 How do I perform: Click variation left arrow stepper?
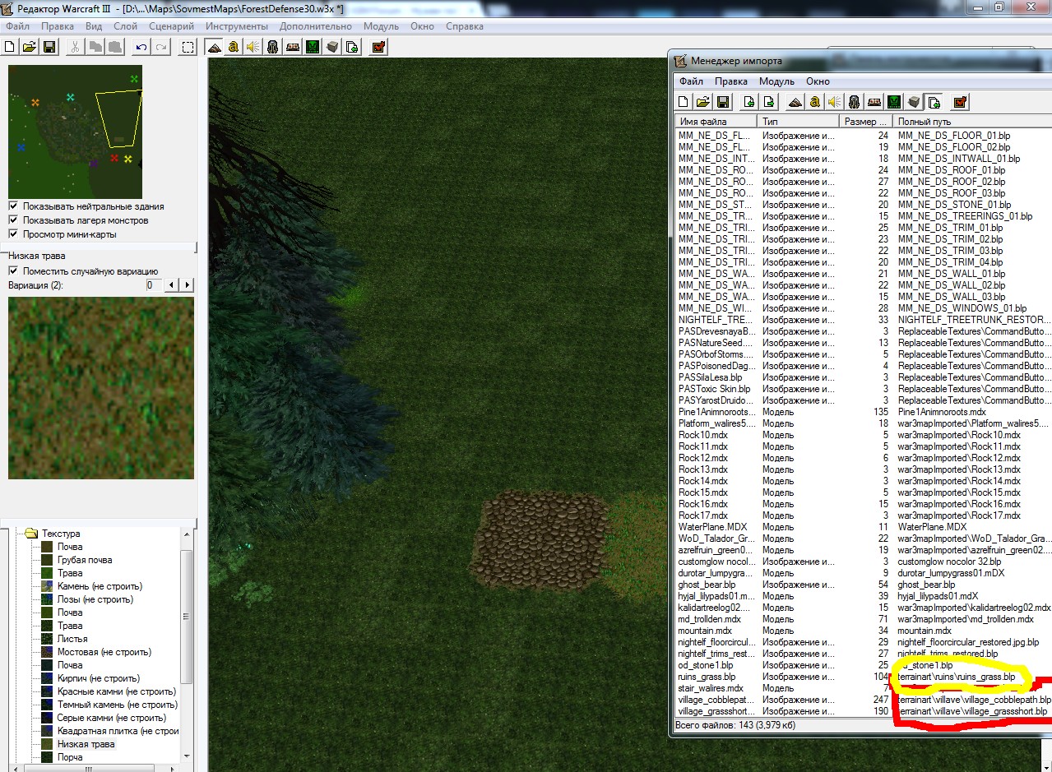click(171, 284)
